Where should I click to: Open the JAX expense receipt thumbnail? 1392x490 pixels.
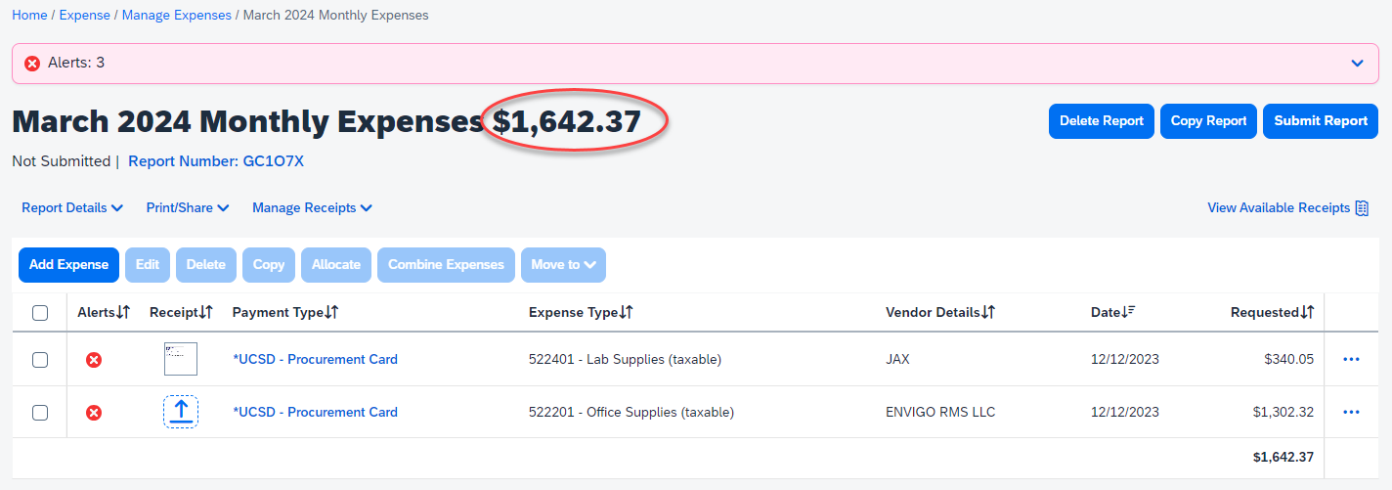(x=181, y=359)
